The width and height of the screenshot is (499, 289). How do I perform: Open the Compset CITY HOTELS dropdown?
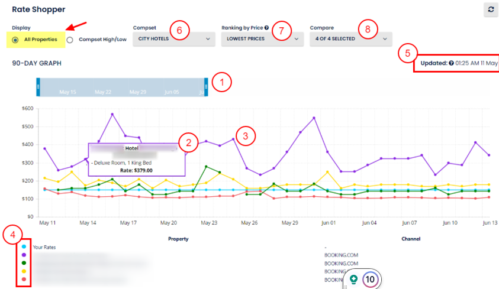(x=173, y=39)
